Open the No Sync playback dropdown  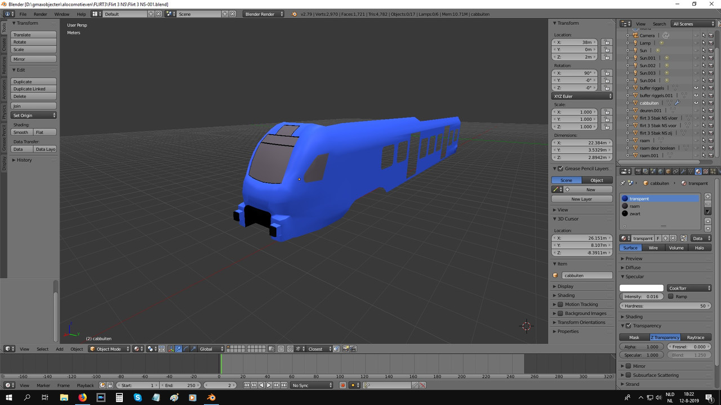coord(312,385)
